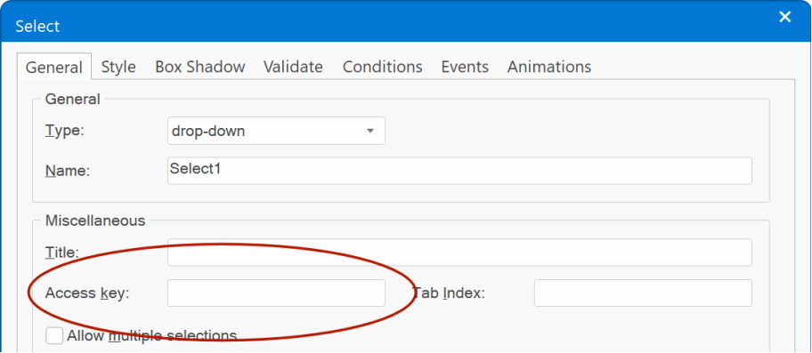Open the Style tab
Image resolution: width=812 pixels, height=353 pixels.
pos(118,67)
